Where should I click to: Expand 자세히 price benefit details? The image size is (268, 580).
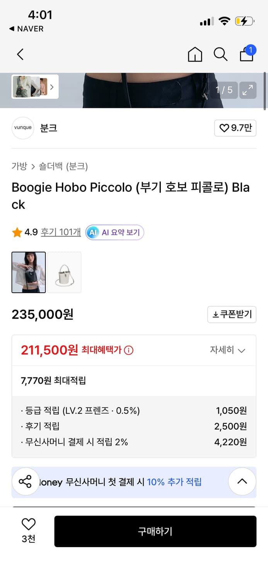[x=228, y=350]
